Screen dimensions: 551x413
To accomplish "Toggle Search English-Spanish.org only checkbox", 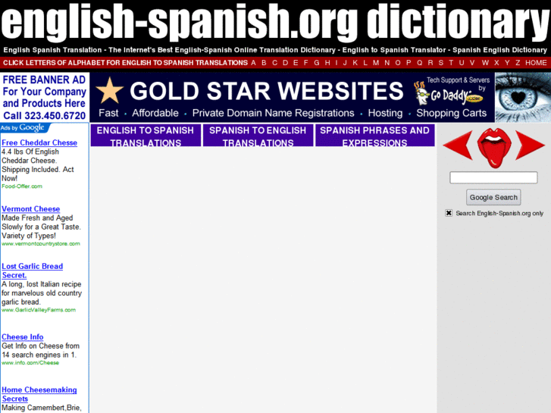I will 449,213.
